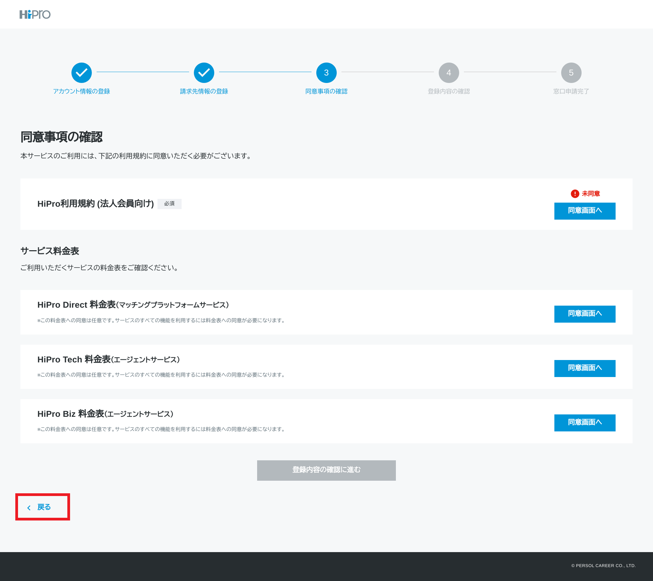This screenshot has height=581, width=653.
Task: Click the 必須 badge next to HiPro利用規約
Action: coord(169,204)
